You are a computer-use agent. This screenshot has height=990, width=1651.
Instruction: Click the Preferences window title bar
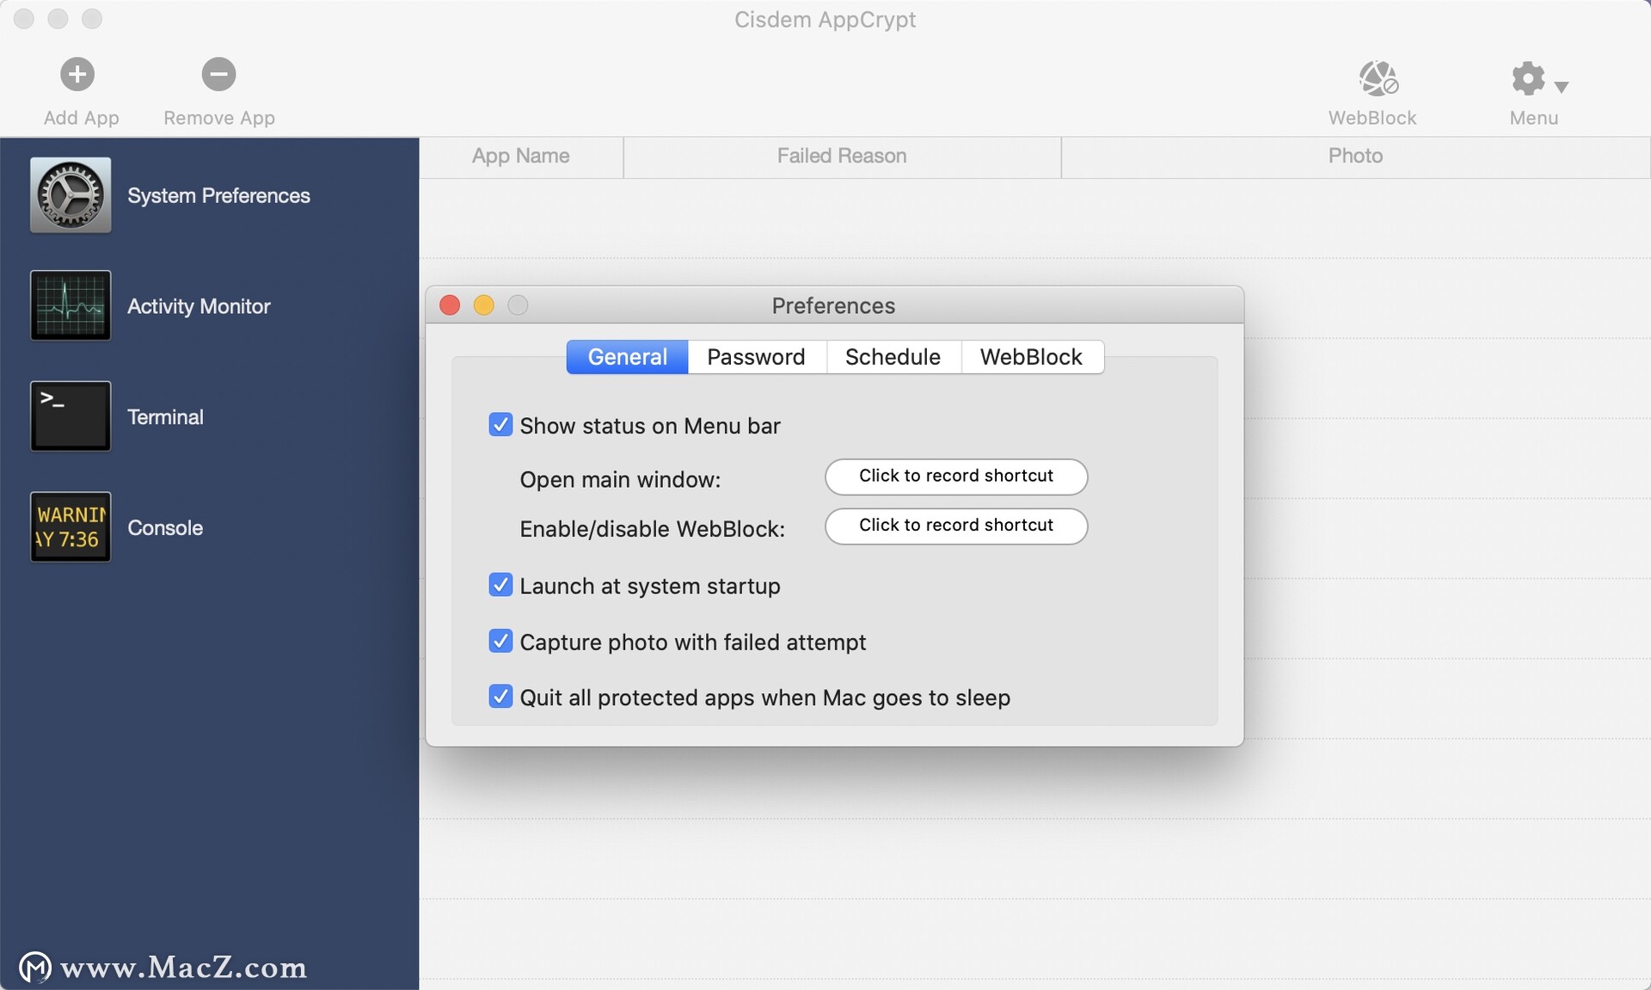click(836, 304)
